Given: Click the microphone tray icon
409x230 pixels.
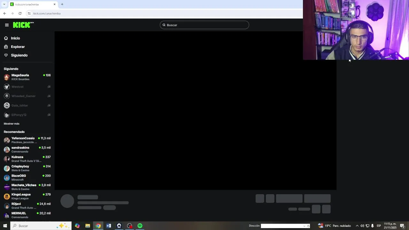Looking at the screenshot, I should [x=372, y=226].
